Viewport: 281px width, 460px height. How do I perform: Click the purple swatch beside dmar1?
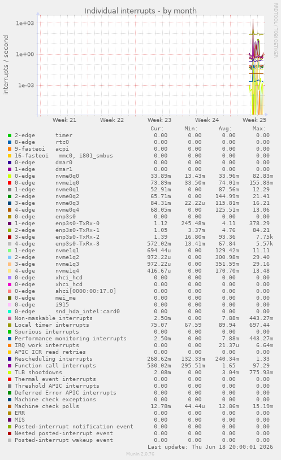[x=10, y=169]
